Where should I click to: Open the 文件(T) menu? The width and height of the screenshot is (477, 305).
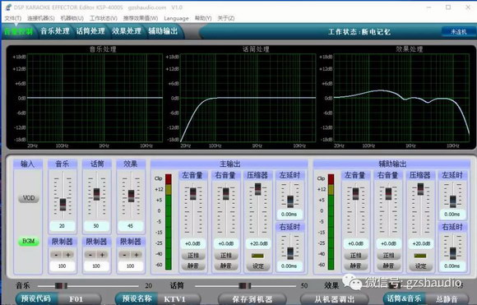(13, 18)
